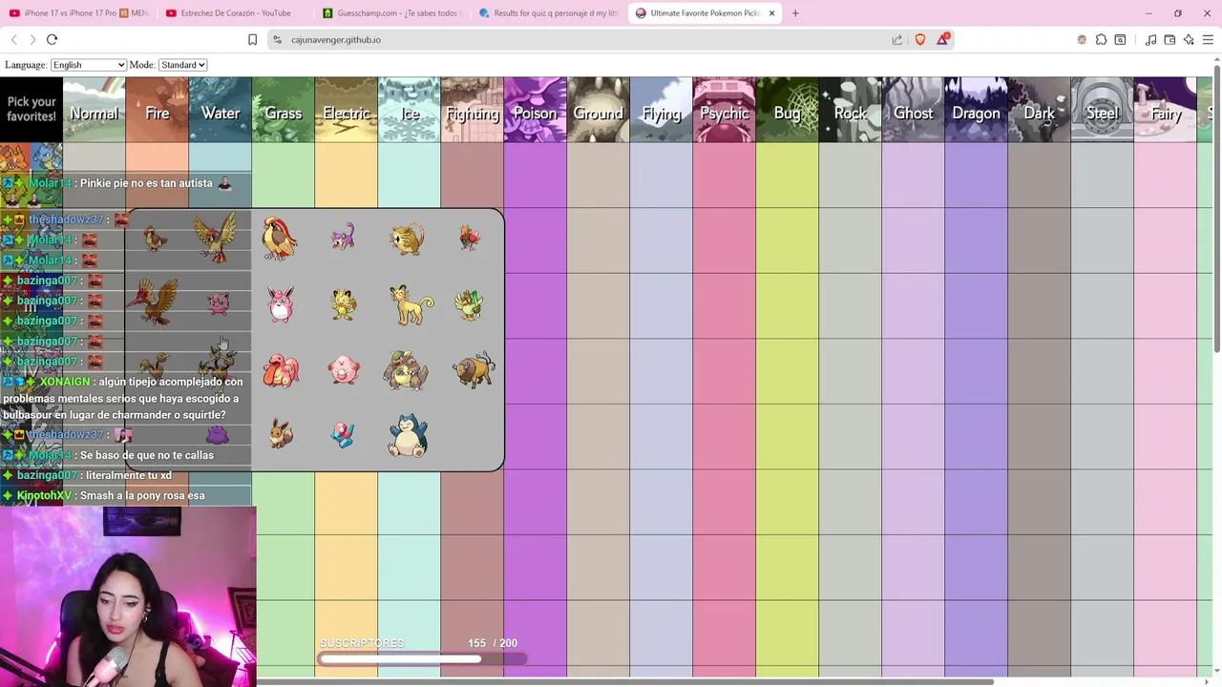The image size is (1222, 687).
Task: Open Brave Wallet icon in toolbar
Action: tap(1169, 39)
